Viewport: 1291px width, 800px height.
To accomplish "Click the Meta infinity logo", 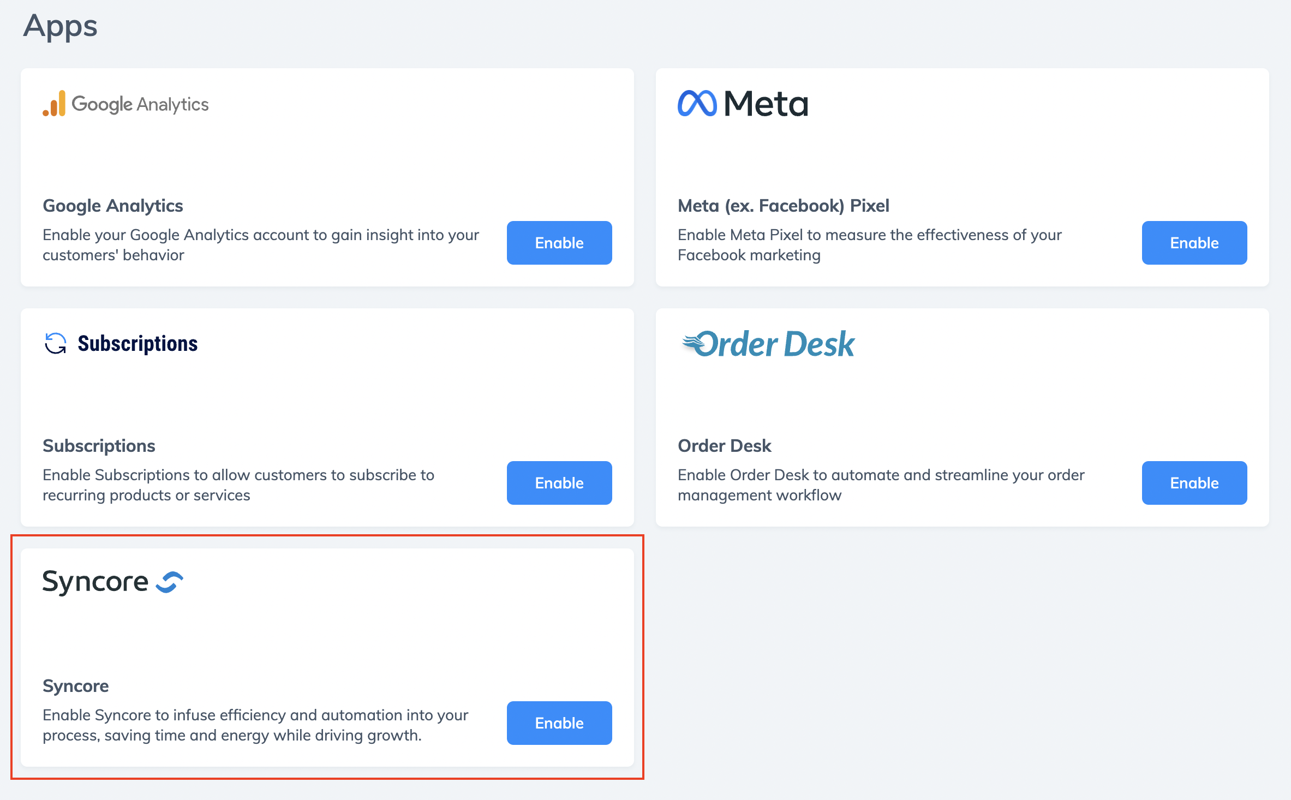I will coord(697,103).
